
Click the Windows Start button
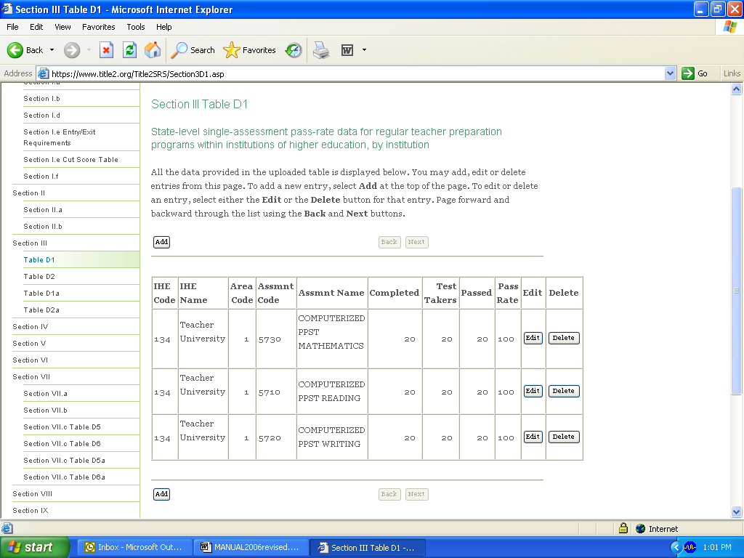click(x=35, y=547)
